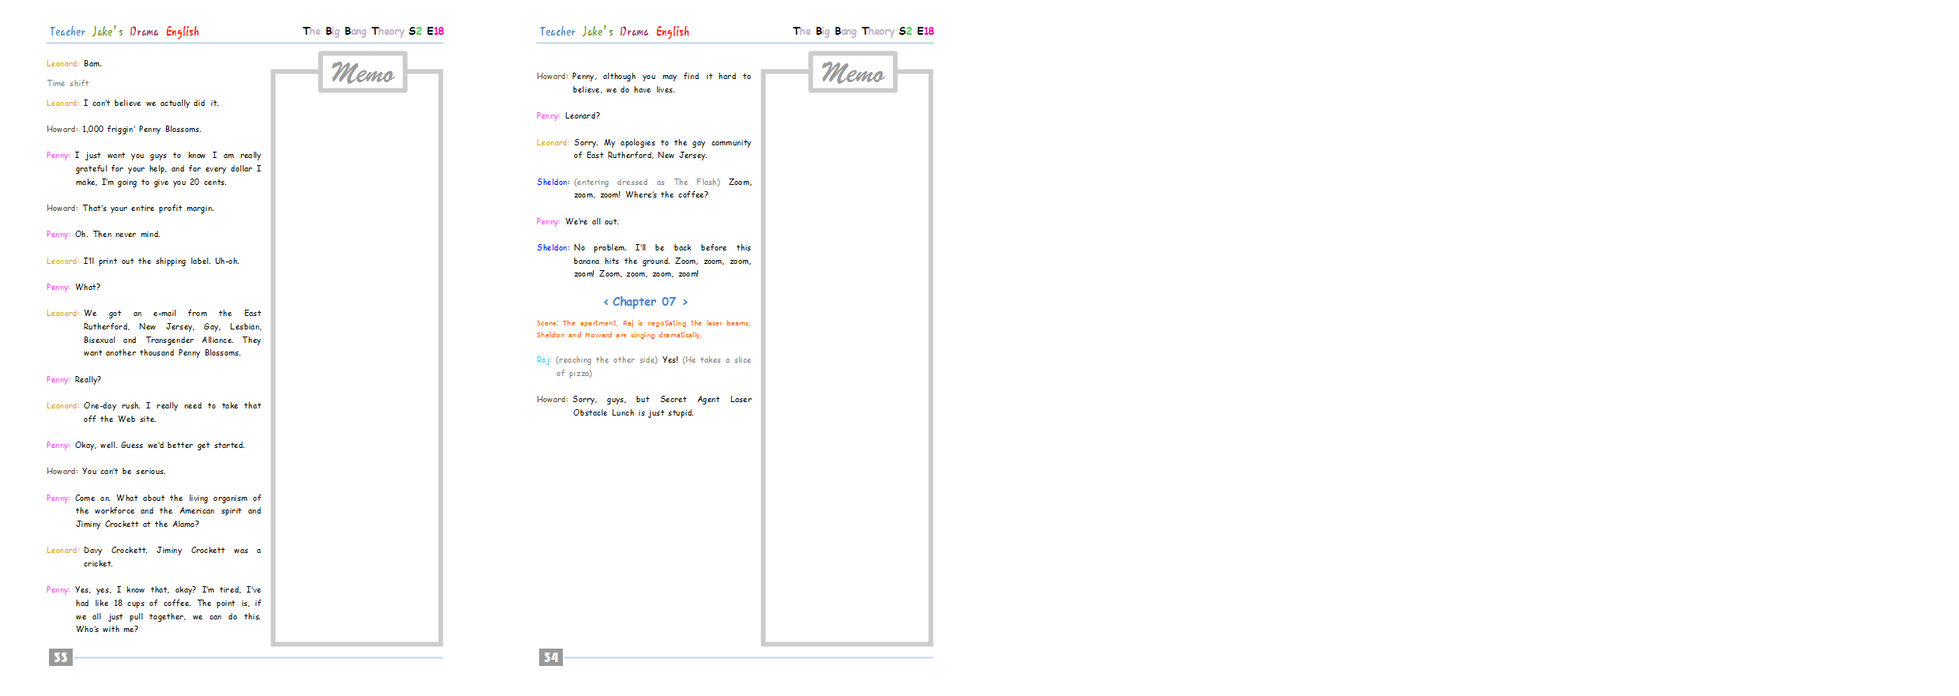This screenshot has width=1959, height=696.
Task: Click 'Jiminy Crockett at the Alamo?' line
Action: point(138,525)
